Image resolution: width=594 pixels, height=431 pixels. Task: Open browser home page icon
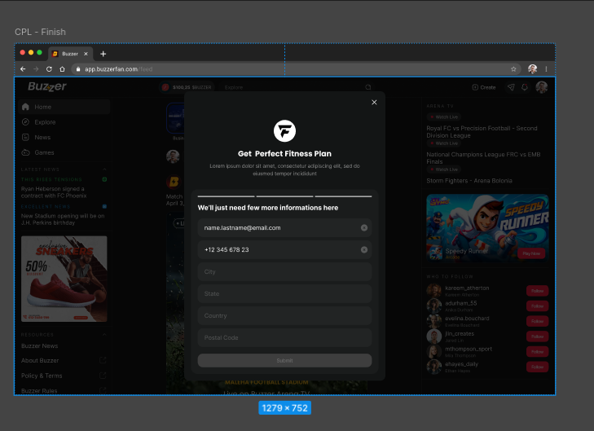(x=62, y=69)
